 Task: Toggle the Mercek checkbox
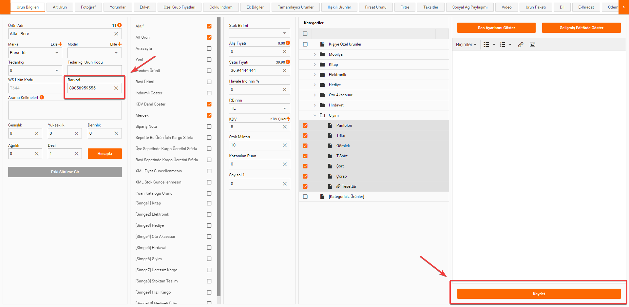pyautogui.click(x=209, y=115)
